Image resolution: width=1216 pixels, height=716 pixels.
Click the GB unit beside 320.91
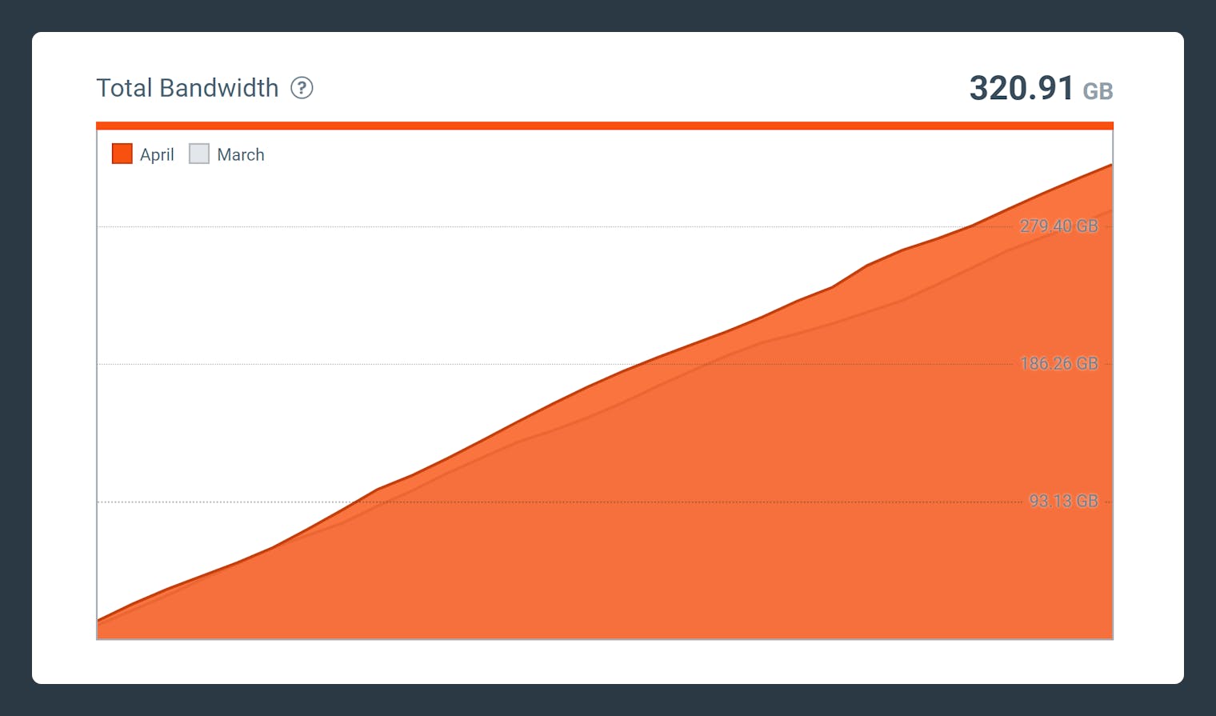[x=1098, y=91]
